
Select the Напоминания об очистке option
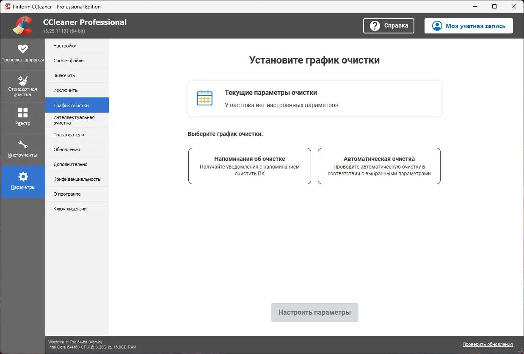[x=249, y=166]
